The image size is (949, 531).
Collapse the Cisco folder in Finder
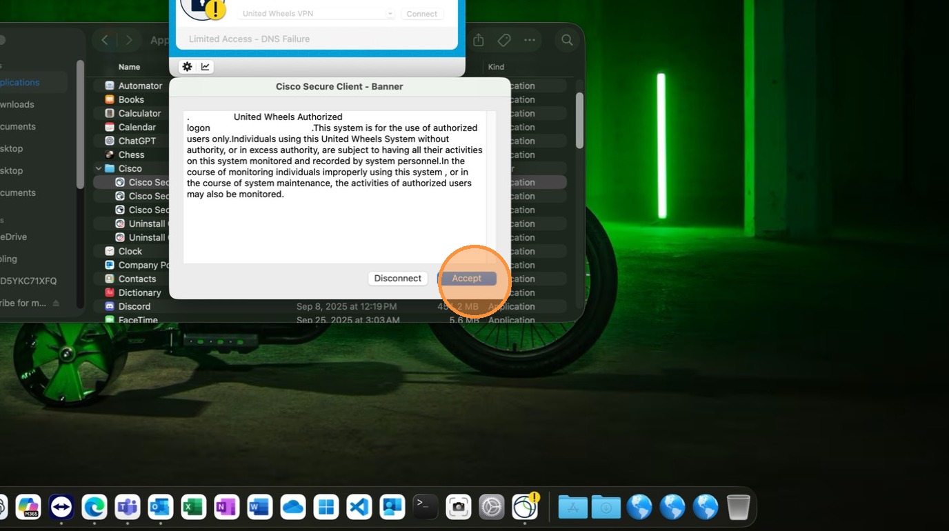(99, 168)
